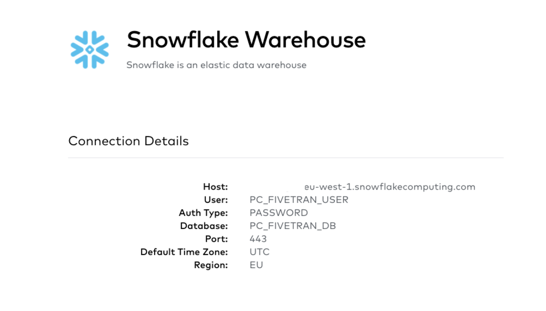Click the Port label

pos(216,239)
